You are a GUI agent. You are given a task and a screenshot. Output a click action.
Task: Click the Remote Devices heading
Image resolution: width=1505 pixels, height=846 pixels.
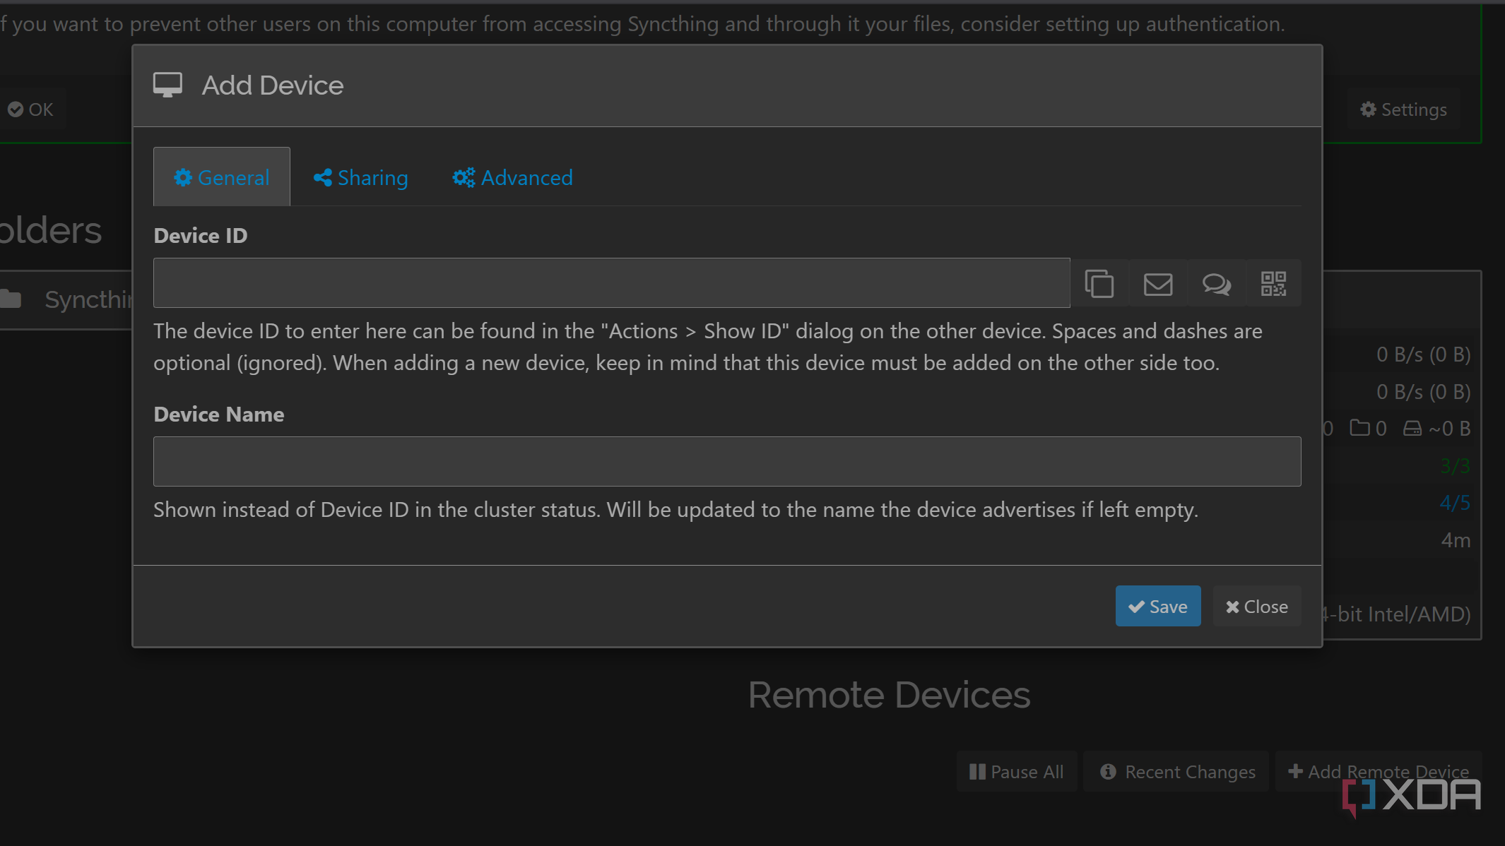coord(889,695)
